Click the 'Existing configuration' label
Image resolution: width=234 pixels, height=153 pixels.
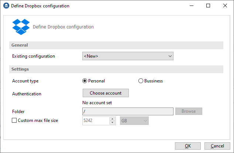pos(34,56)
